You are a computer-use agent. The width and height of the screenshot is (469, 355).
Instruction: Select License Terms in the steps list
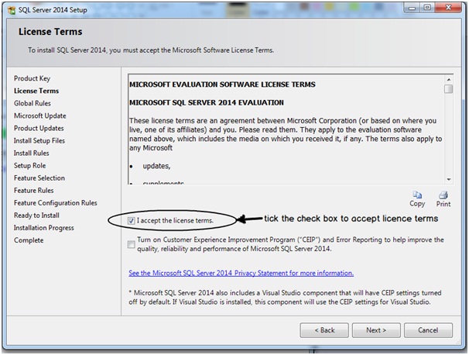36,91
